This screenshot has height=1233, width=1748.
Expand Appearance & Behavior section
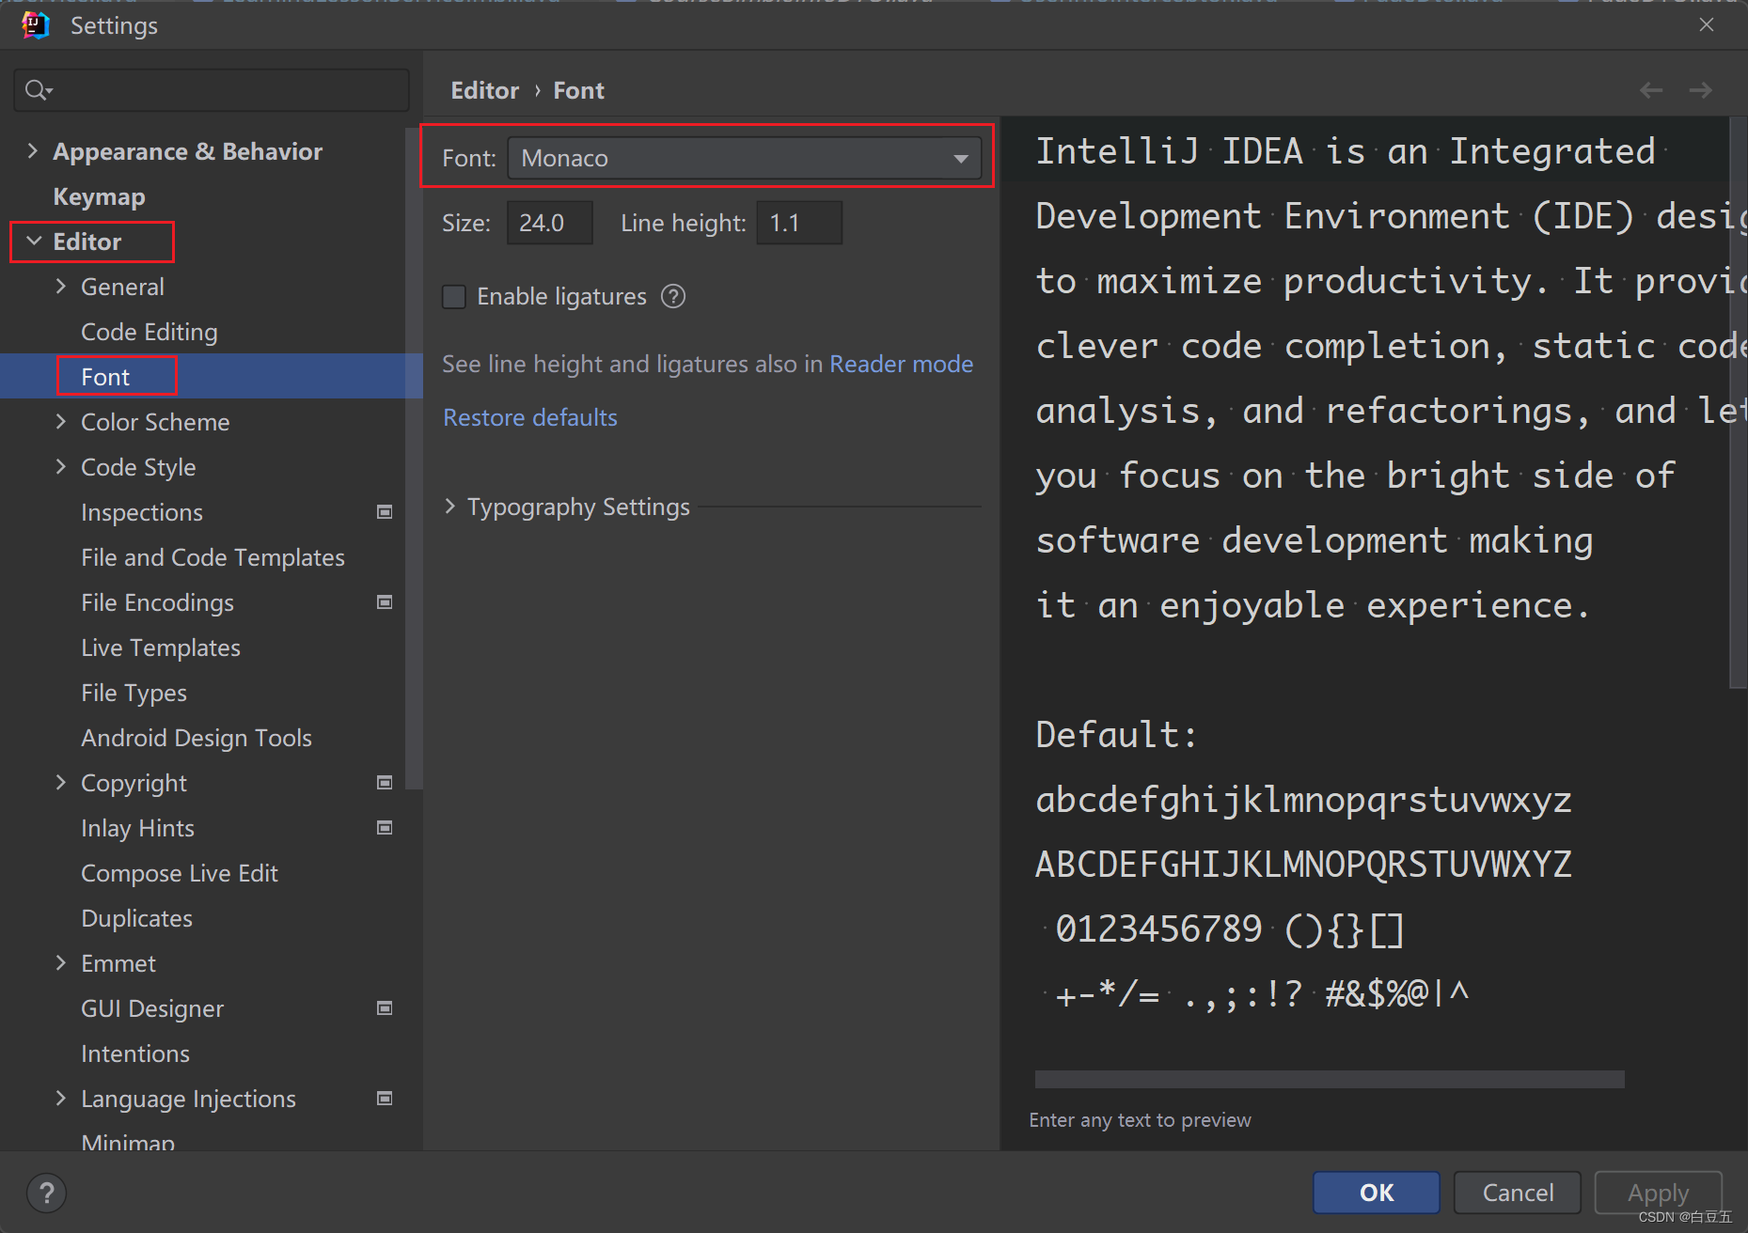click(x=33, y=151)
